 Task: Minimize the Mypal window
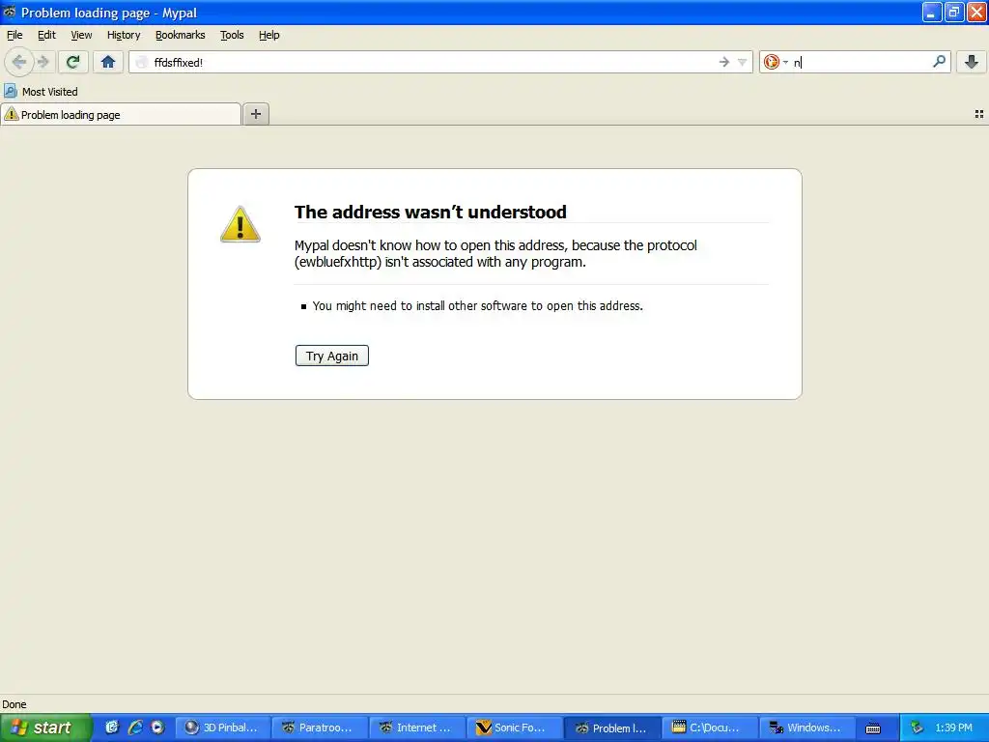[x=932, y=12]
